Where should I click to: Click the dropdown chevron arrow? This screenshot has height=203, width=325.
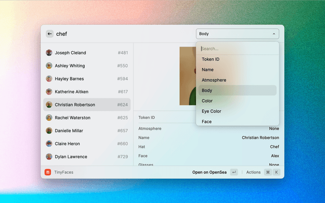click(274, 34)
